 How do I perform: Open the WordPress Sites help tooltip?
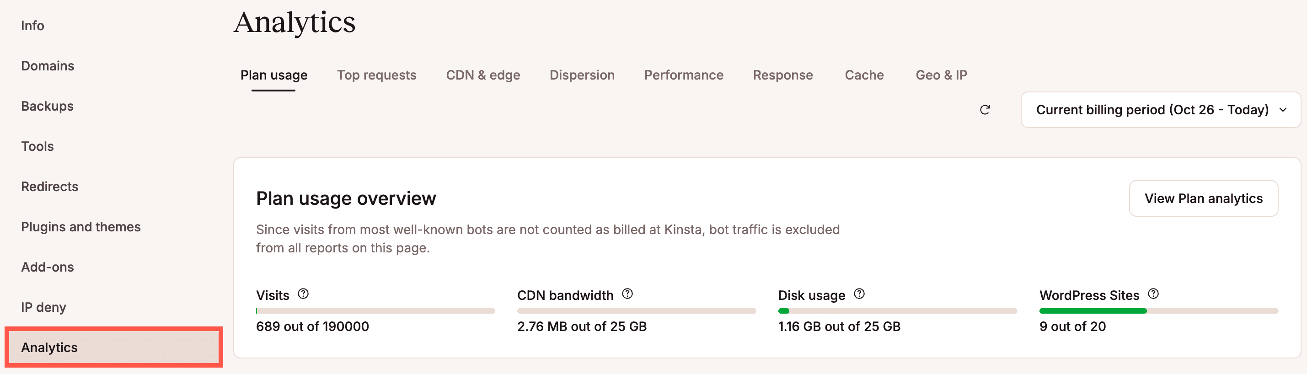1154,294
